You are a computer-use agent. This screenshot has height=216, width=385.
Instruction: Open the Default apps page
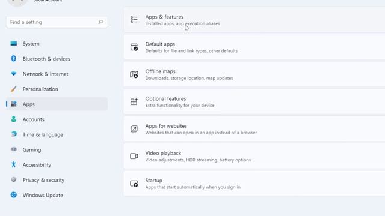pos(254,47)
